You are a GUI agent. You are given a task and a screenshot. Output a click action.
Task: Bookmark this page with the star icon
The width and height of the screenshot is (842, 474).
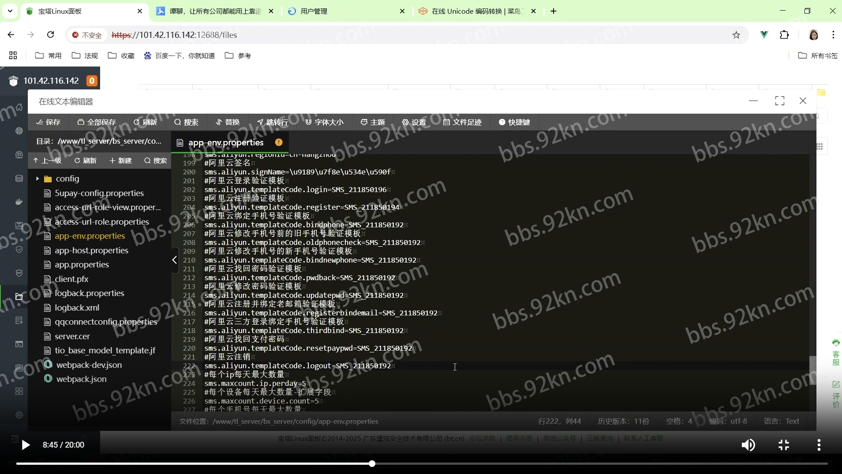point(736,35)
